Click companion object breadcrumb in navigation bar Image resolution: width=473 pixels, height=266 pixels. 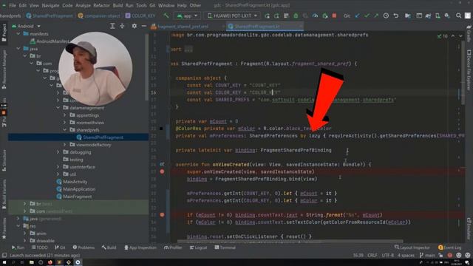point(99,16)
